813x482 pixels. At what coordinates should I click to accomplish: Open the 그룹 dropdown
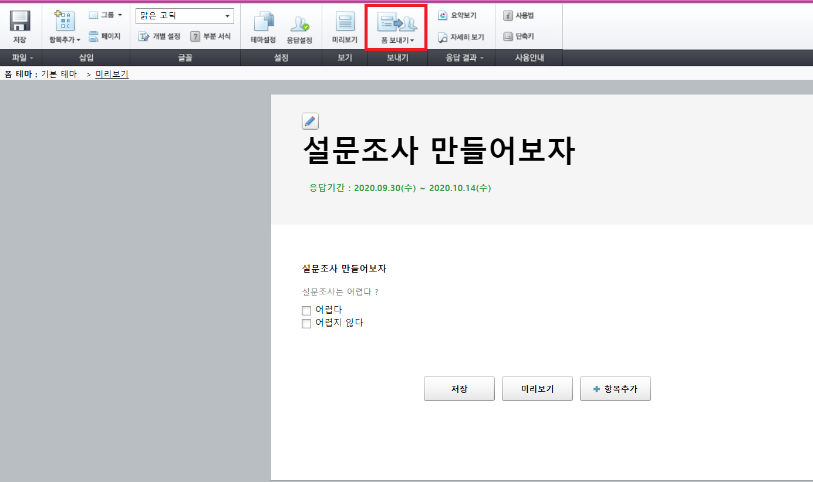coord(105,15)
